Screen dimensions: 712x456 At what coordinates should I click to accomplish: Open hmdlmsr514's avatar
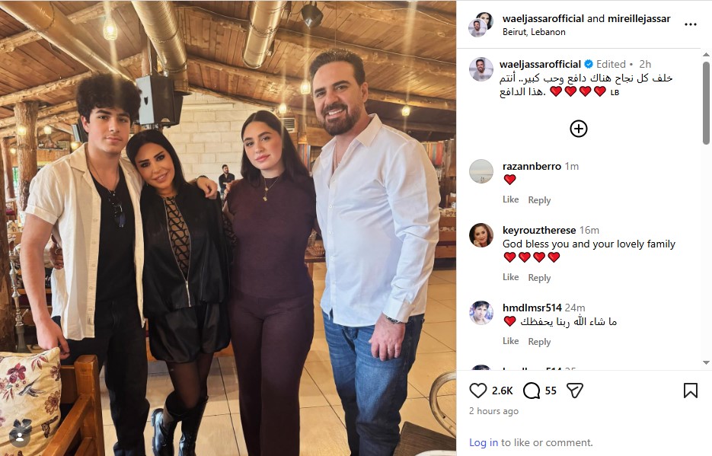pos(481,313)
